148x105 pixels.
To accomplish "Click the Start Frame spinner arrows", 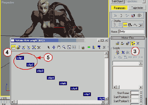I will 141,93.
